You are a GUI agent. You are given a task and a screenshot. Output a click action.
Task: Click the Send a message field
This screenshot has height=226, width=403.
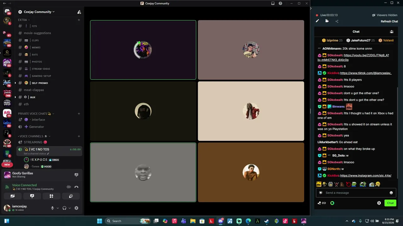tap(356, 193)
